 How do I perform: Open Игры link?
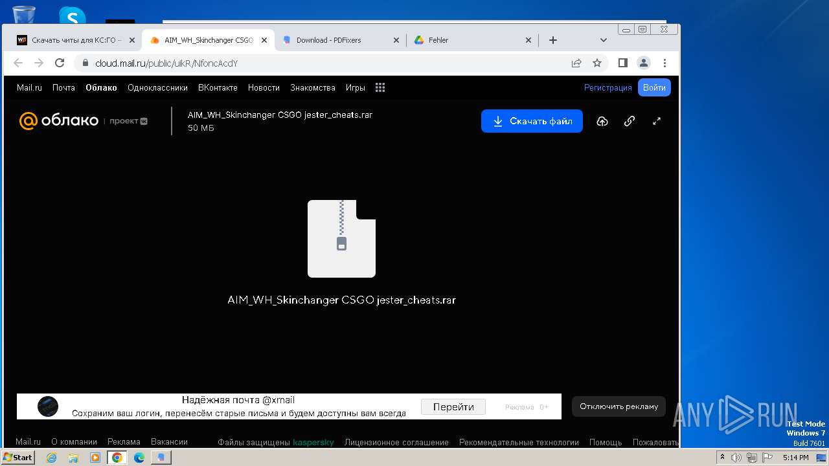tap(355, 87)
